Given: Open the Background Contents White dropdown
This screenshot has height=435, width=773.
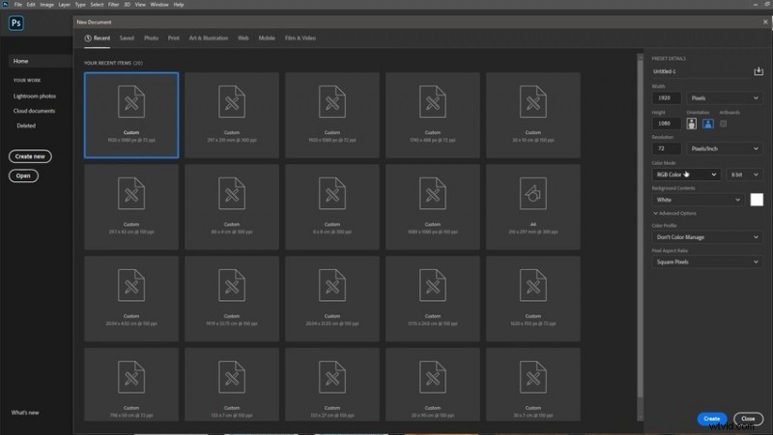Looking at the screenshot, I should click(x=698, y=200).
